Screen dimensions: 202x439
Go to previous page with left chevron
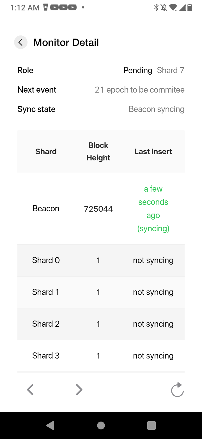tap(30, 390)
